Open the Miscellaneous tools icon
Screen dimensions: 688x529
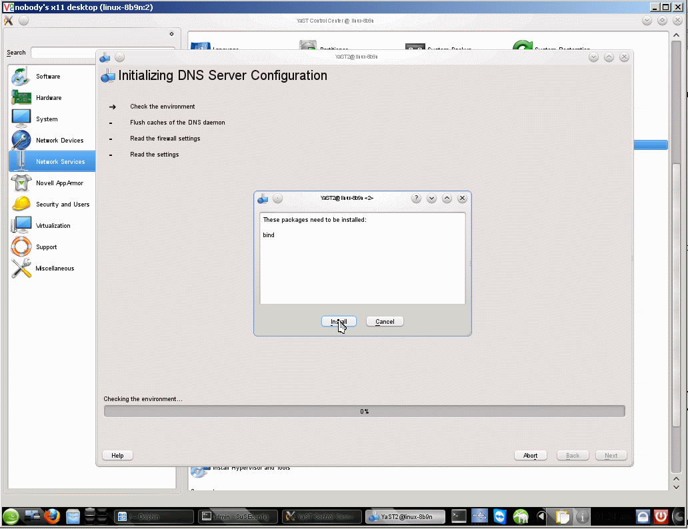[21, 268]
